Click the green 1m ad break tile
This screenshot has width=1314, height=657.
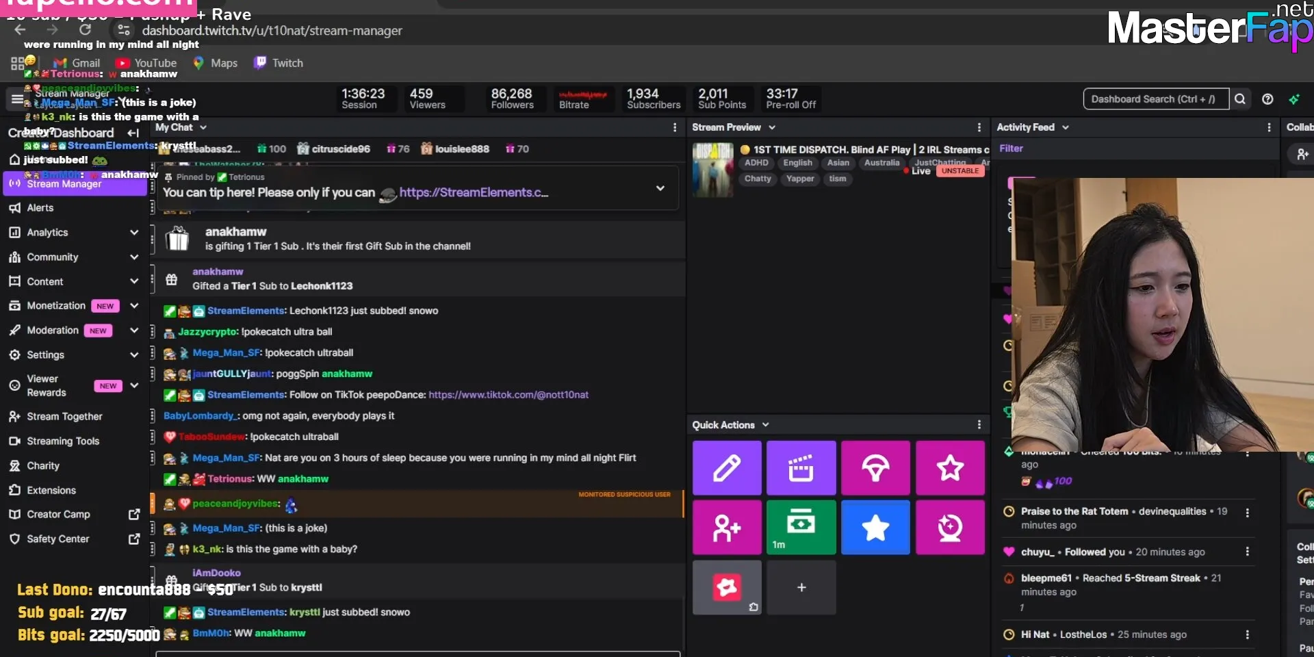coord(801,527)
